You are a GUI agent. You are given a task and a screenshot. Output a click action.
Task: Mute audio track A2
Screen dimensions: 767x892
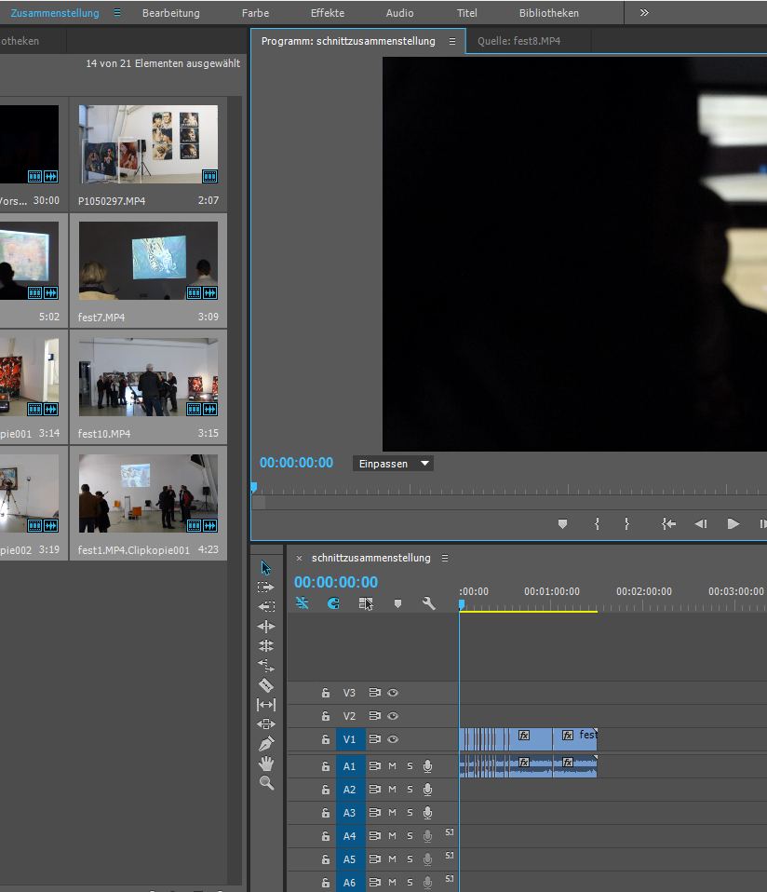pyautogui.click(x=392, y=791)
